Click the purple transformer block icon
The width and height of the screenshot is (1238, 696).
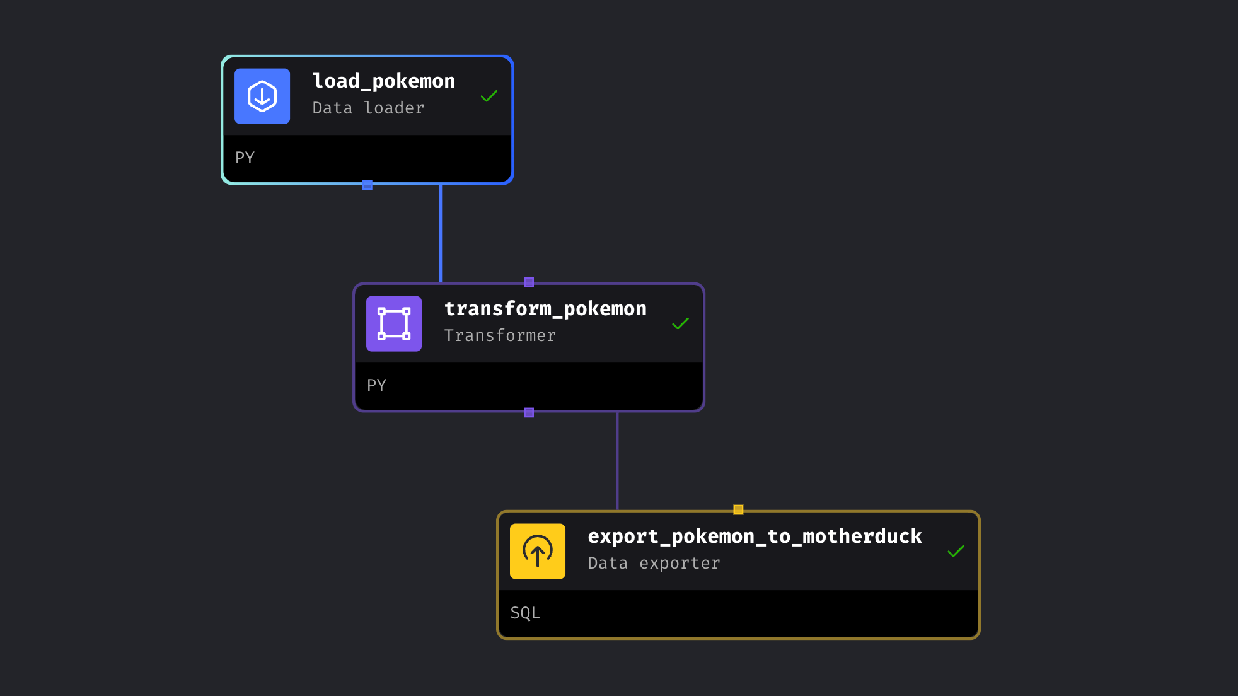pyautogui.click(x=394, y=324)
